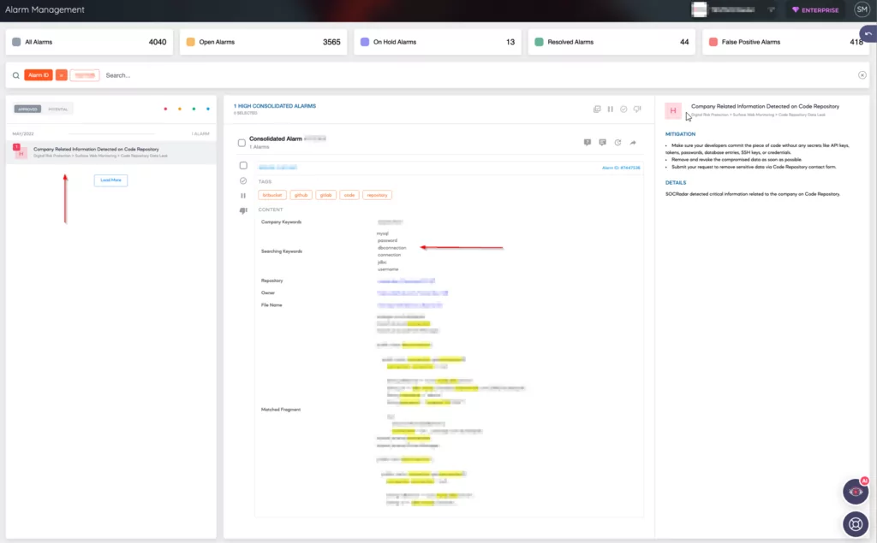Screen dimensions: 877x543
Task: Click the Matched Fragment label
Action: tap(281, 410)
